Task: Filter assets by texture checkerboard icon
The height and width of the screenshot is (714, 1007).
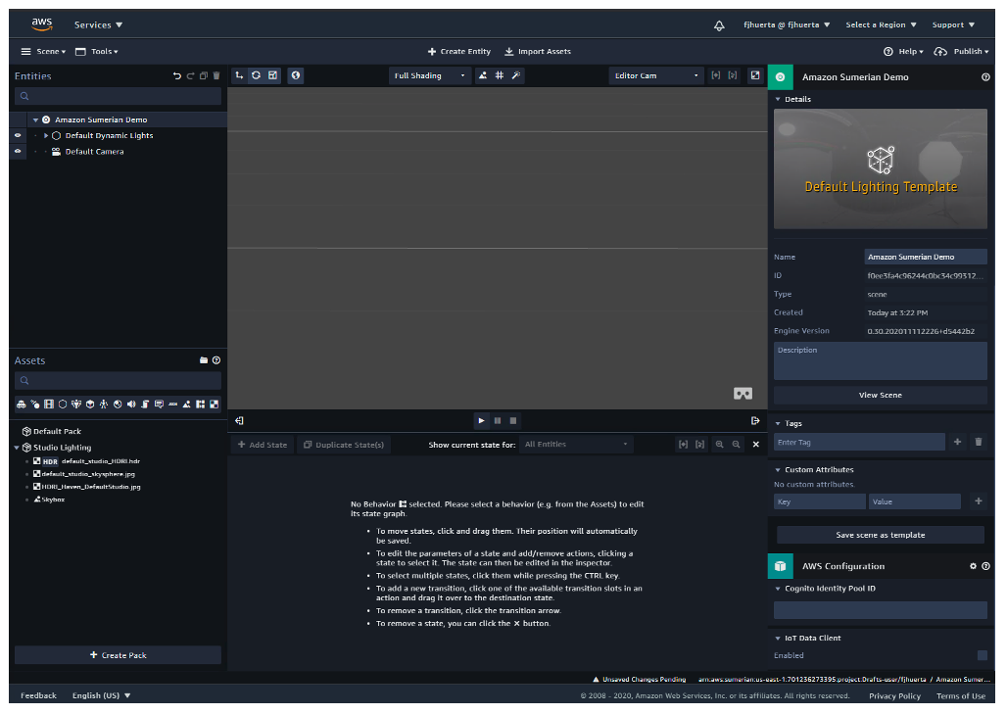Action: tap(214, 404)
